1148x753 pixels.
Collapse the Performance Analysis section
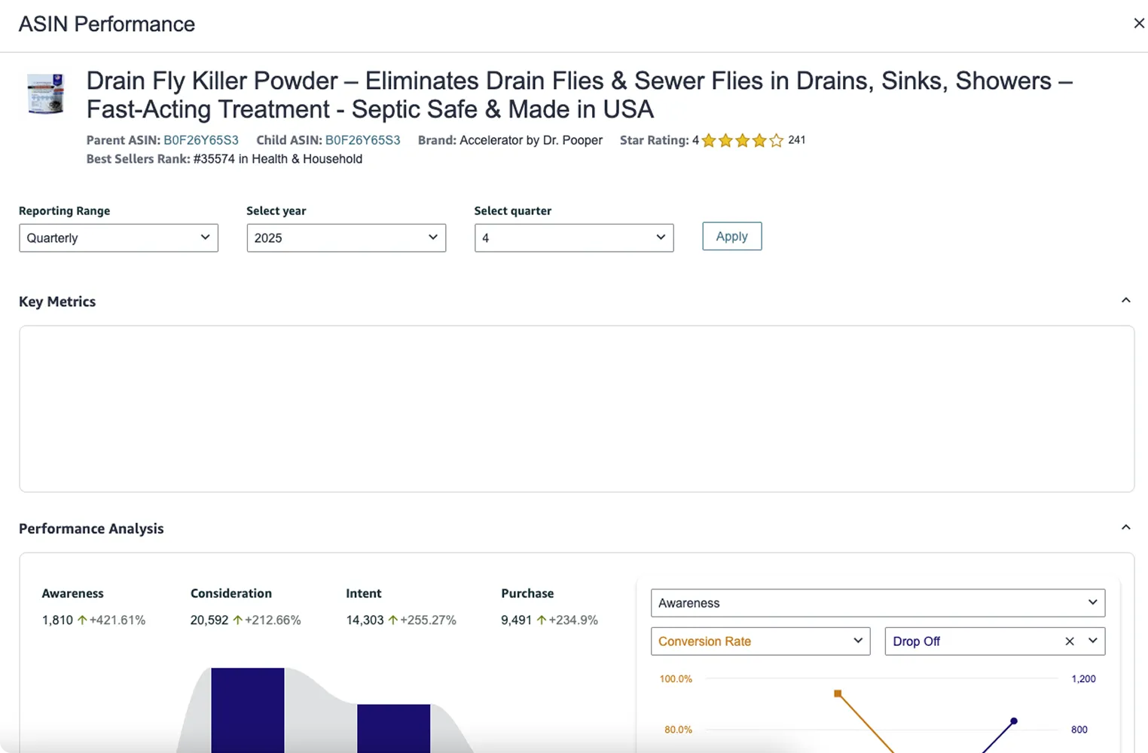click(x=1125, y=526)
